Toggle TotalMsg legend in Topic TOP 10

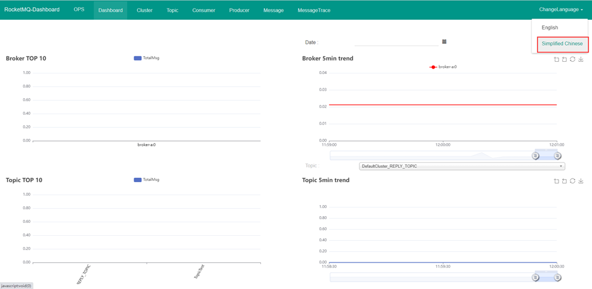click(147, 180)
